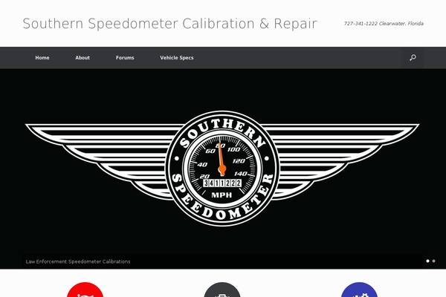Click the red circular service icon
Image resolution: width=446 pixels, height=297 pixels.
(x=85, y=290)
